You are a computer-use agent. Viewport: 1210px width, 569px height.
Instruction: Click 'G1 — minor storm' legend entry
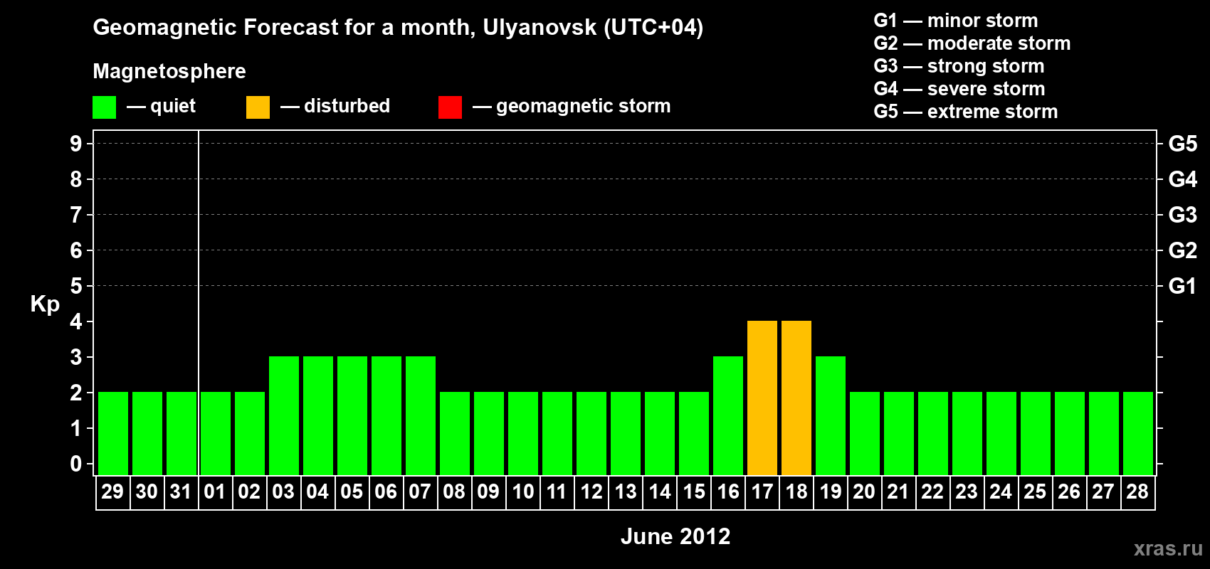[x=956, y=21]
